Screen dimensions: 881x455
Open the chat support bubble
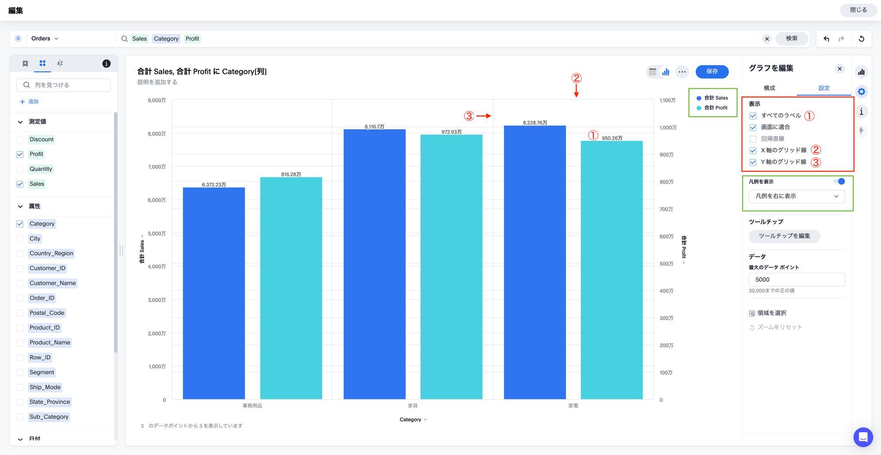click(x=863, y=437)
